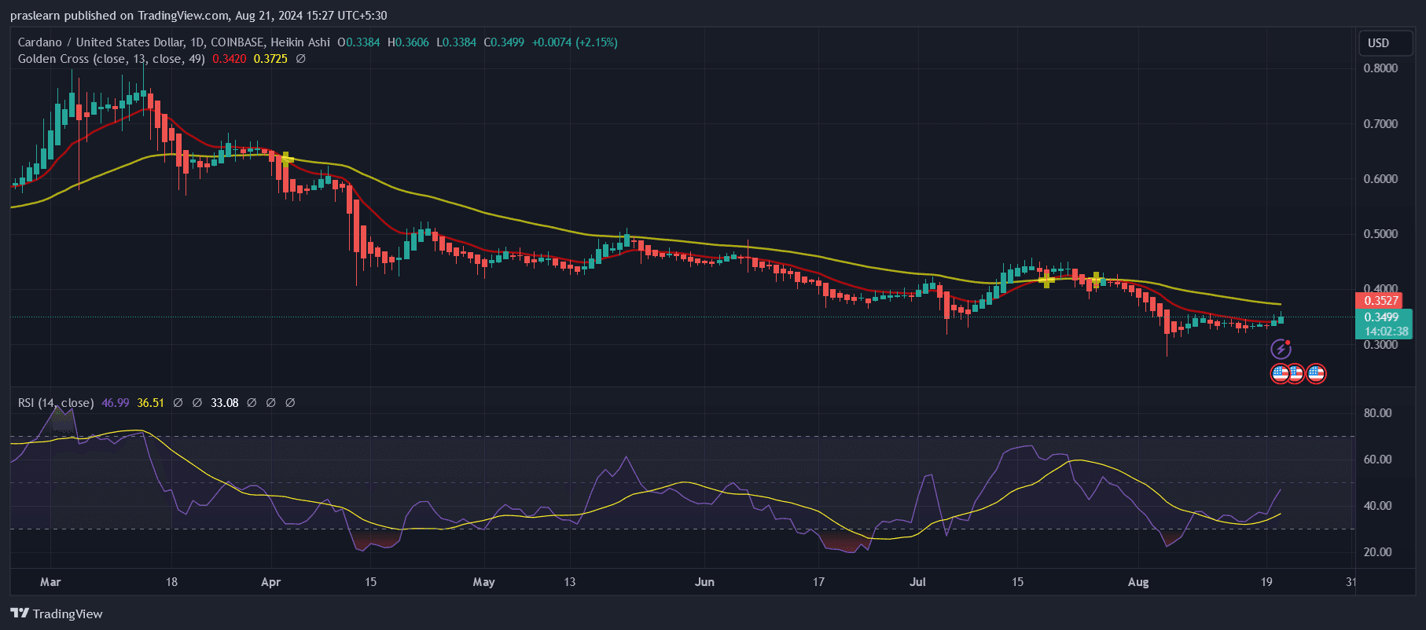Click the 19 date label on the time axis

[1266, 582]
